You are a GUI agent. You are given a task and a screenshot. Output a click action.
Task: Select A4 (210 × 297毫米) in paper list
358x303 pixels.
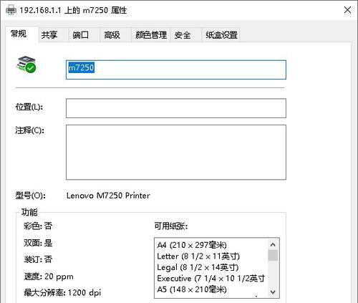click(192, 245)
